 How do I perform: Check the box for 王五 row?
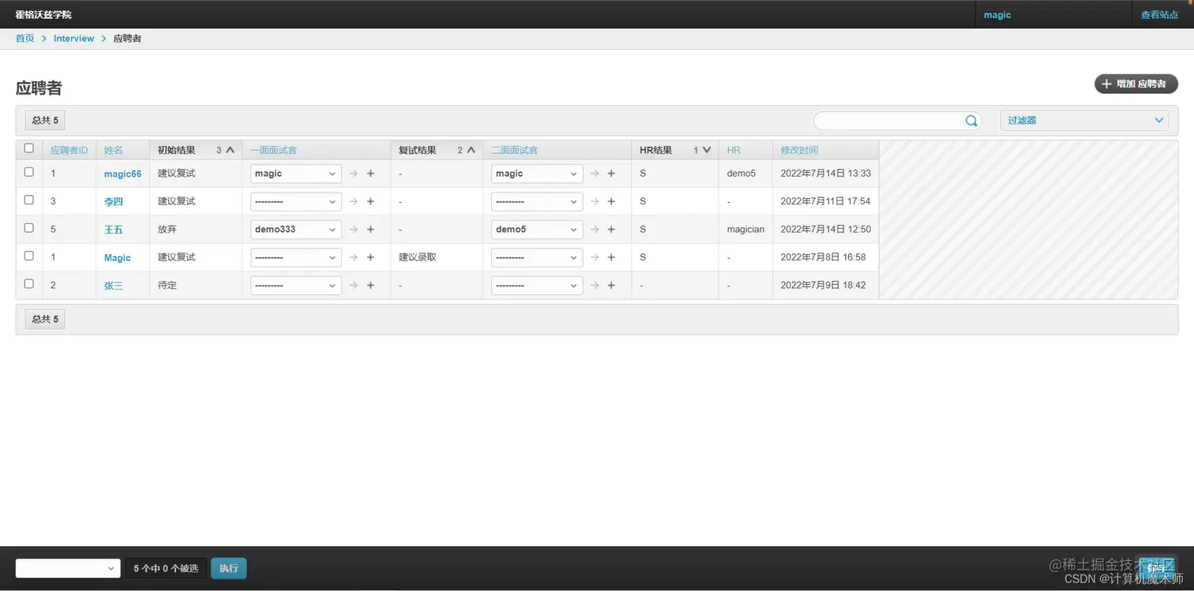click(x=29, y=228)
